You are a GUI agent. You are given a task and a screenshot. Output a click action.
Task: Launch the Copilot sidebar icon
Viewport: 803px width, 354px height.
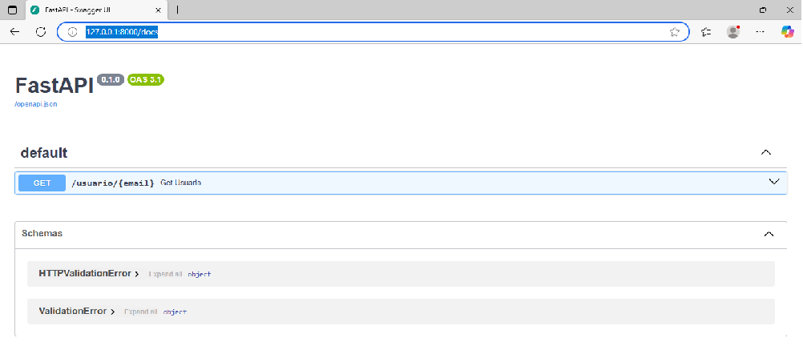point(787,32)
